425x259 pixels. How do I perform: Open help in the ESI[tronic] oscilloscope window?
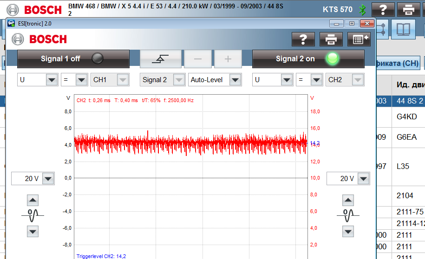(303, 39)
